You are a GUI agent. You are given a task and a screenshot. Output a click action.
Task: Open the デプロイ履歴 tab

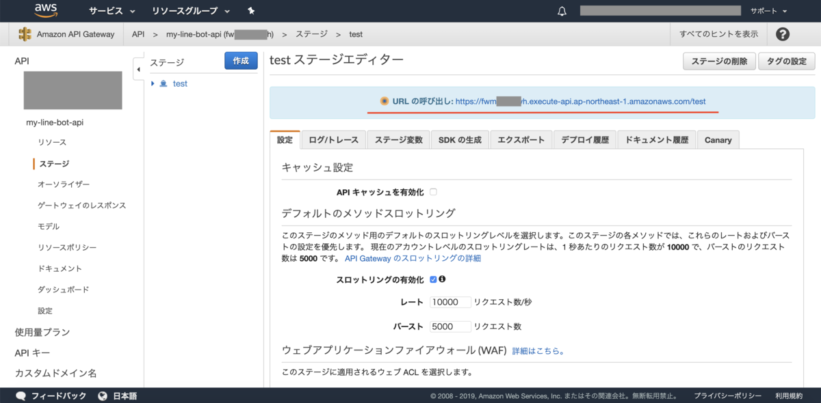point(585,139)
